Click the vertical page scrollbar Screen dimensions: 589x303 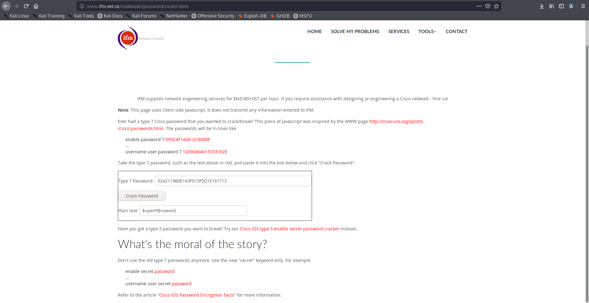coord(587,172)
